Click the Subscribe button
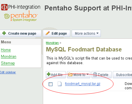This screenshot has height=104, width=132. [x=122, y=75]
